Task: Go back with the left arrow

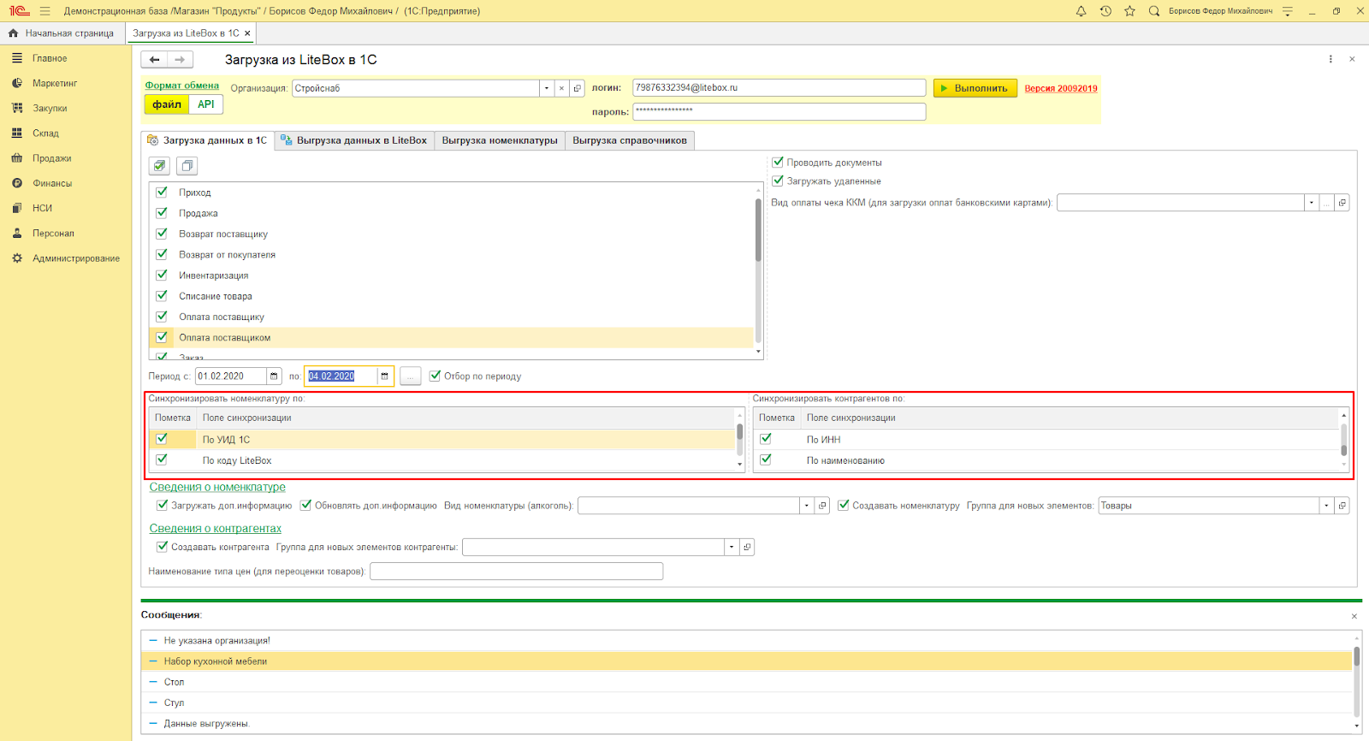Action: [x=155, y=60]
